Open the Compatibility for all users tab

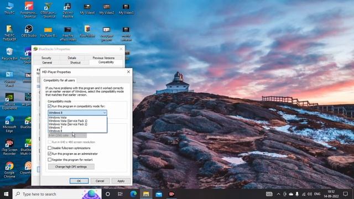(x=59, y=80)
